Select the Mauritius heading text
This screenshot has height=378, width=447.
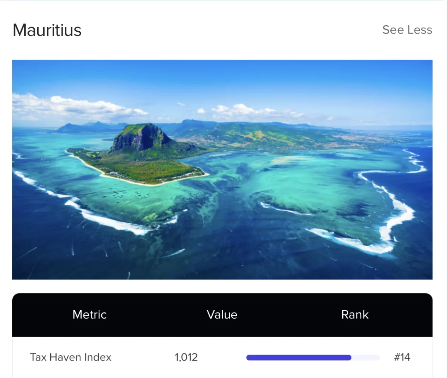(47, 30)
